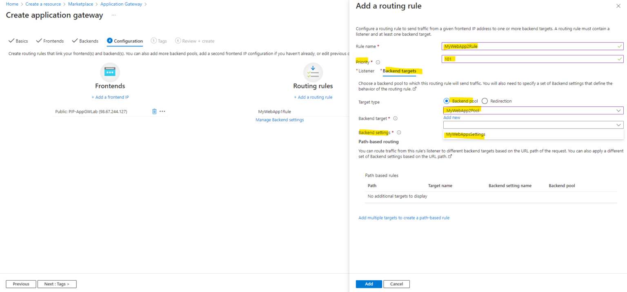This screenshot has width=627, height=292.
Task: Switch to the Listener tab
Action: tap(366, 70)
